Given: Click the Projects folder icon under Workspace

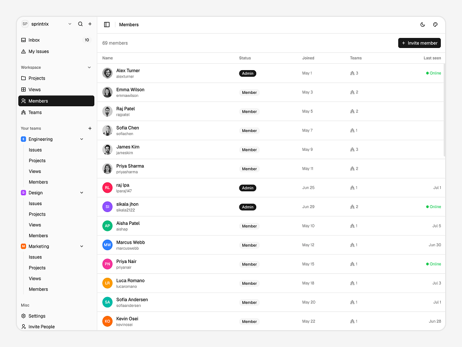Looking at the screenshot, I should 24,78.
